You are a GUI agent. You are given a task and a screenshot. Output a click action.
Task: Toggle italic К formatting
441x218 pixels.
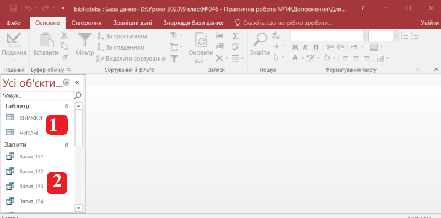pyautogui.click(x=305, y=47)
